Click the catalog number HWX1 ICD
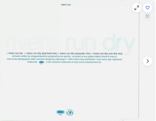156x121 pixels. click(x=66, y=5)
